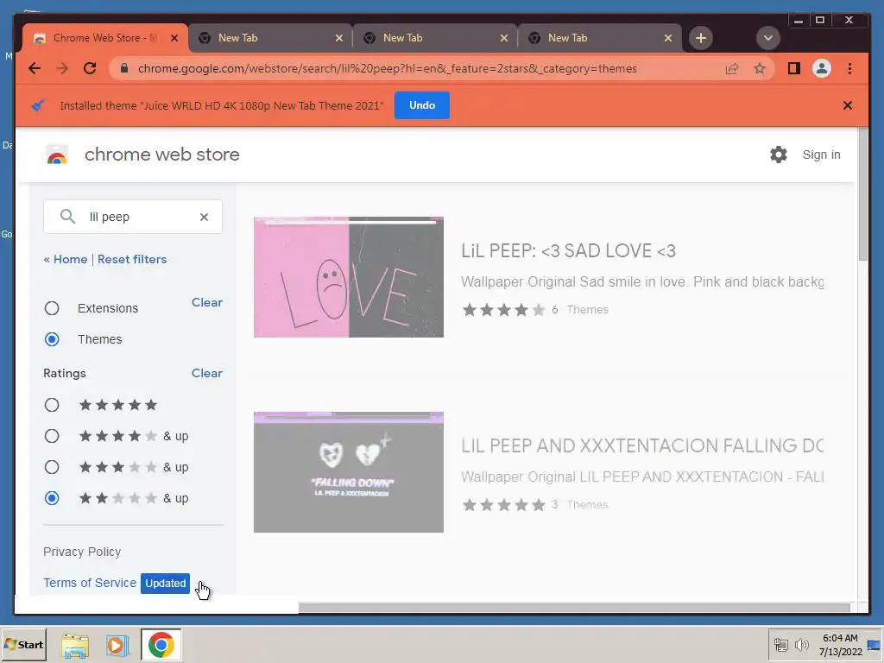
Task: Filter by five star rating
Action: pyautogui.click(x=52, y=405)
